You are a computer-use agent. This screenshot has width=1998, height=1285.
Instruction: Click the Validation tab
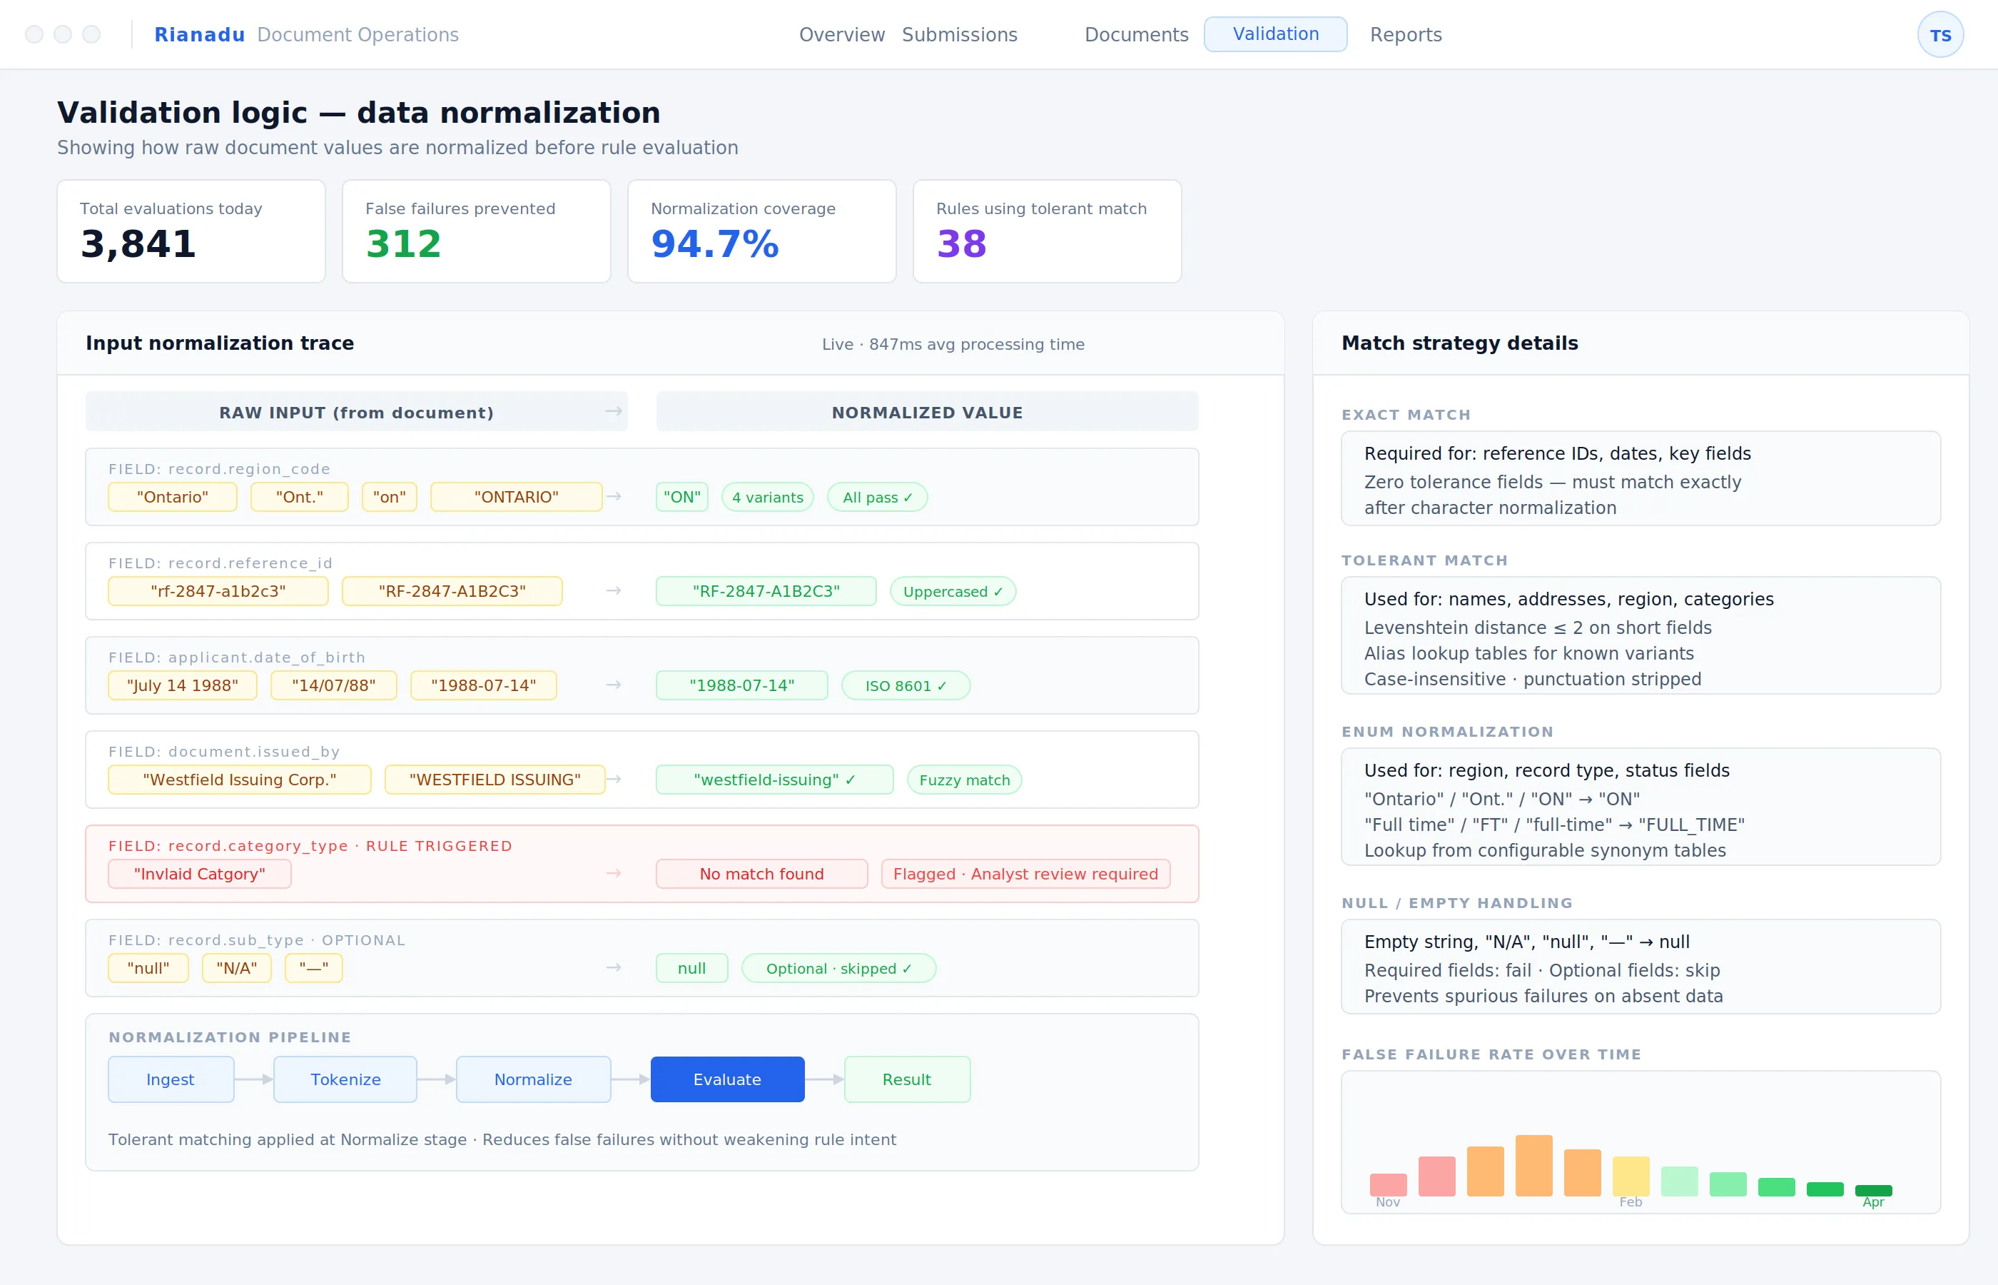[x=1275, y=34]
